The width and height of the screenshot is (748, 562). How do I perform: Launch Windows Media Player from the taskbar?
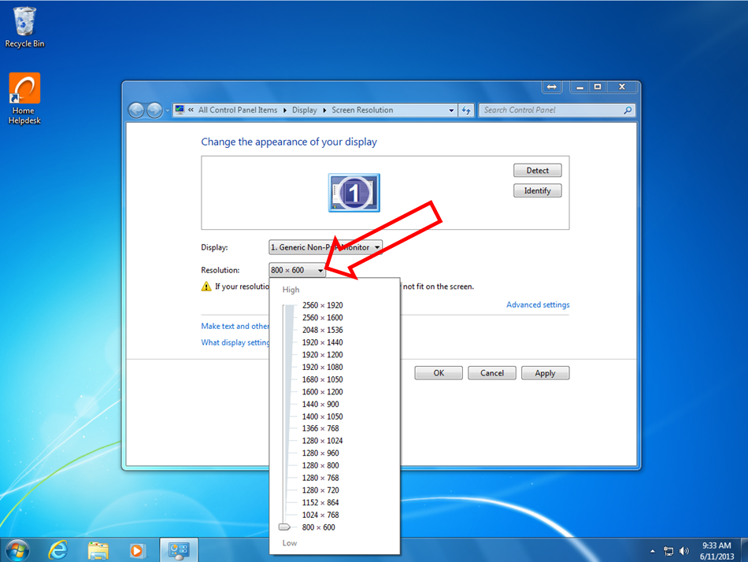click(x=139, y=549)
